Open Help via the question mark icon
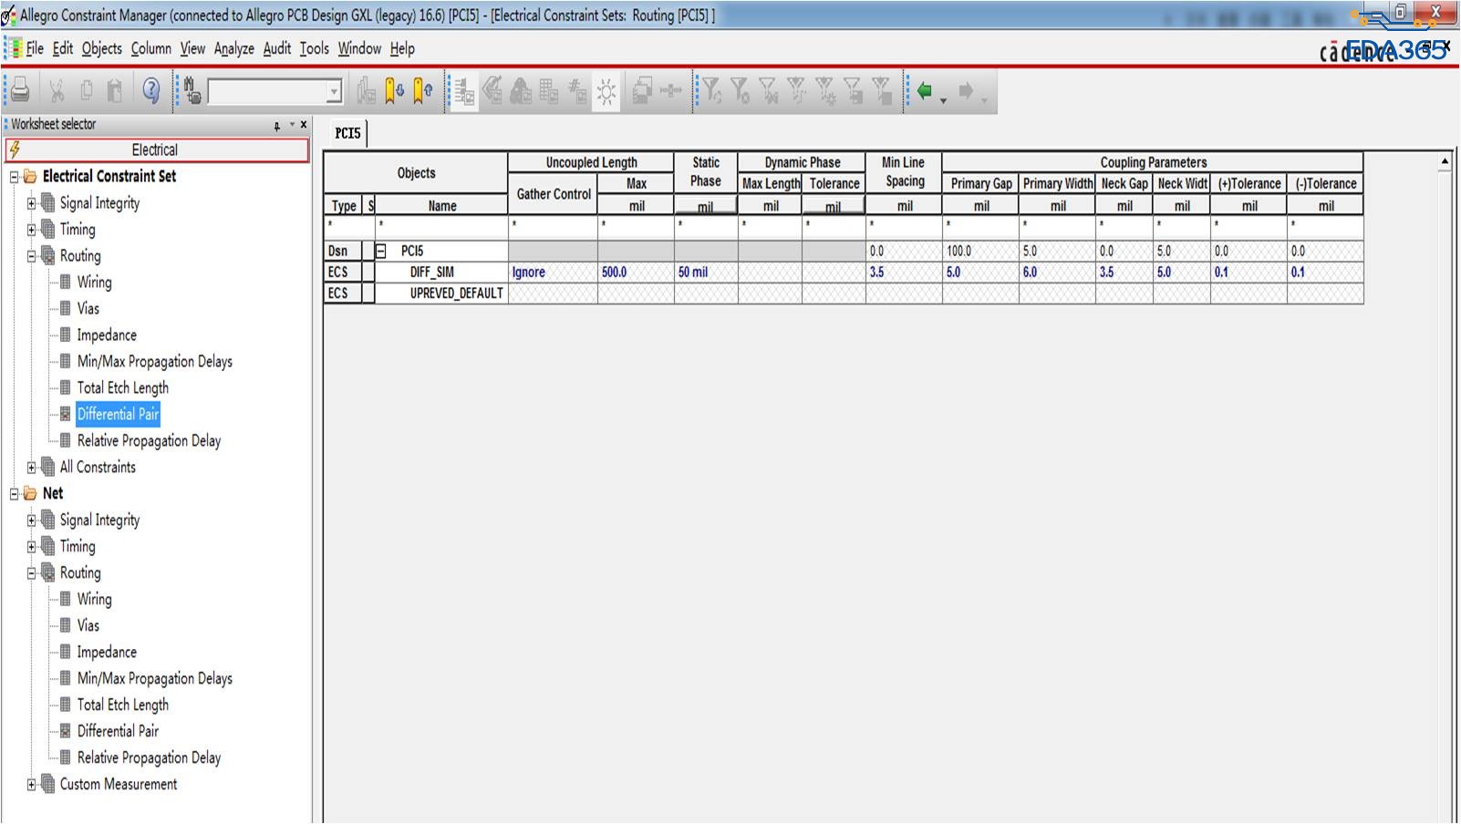 (151, 90)
